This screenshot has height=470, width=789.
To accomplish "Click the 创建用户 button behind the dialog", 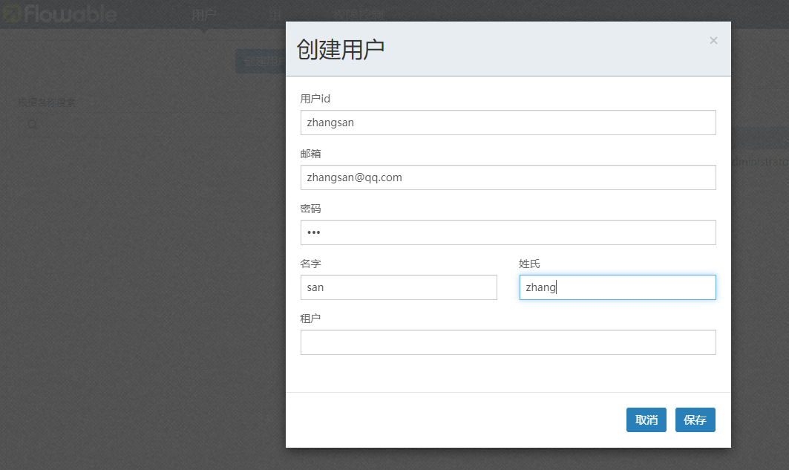I will (260, 61).
